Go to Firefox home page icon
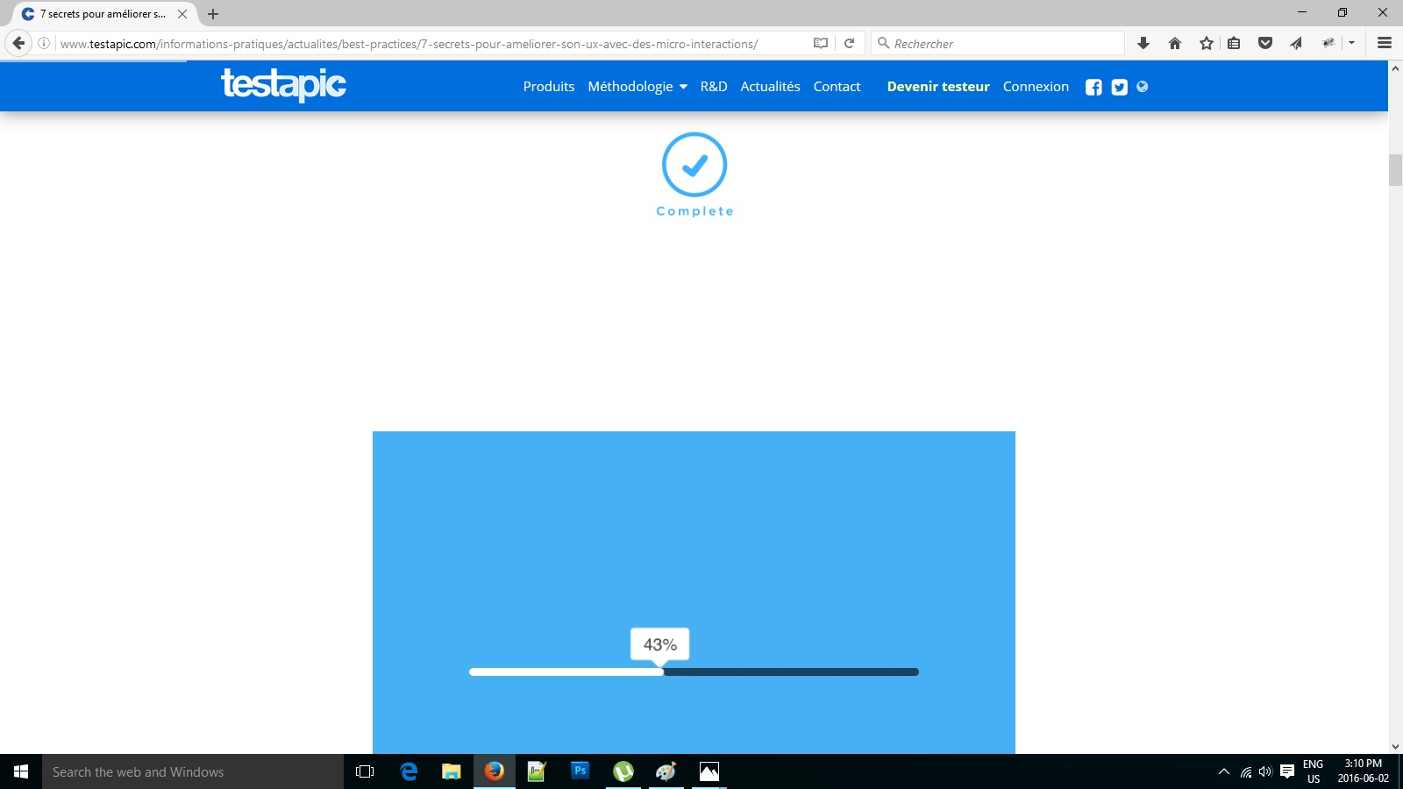 coord(1175,43)
